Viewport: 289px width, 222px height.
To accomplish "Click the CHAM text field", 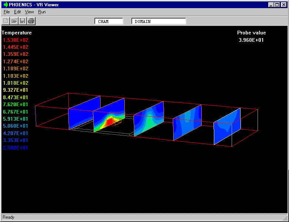I will pos(108,21).
